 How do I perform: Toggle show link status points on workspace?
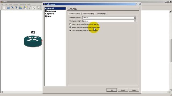(70, 31)
